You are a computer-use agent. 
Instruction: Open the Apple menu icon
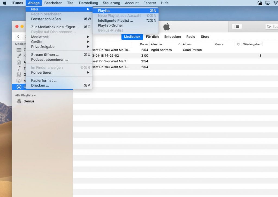coord(5,3)
